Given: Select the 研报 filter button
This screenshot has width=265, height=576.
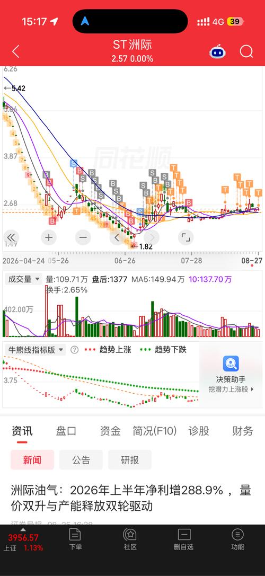Looking at the screenshot, I should click(130, 459).
